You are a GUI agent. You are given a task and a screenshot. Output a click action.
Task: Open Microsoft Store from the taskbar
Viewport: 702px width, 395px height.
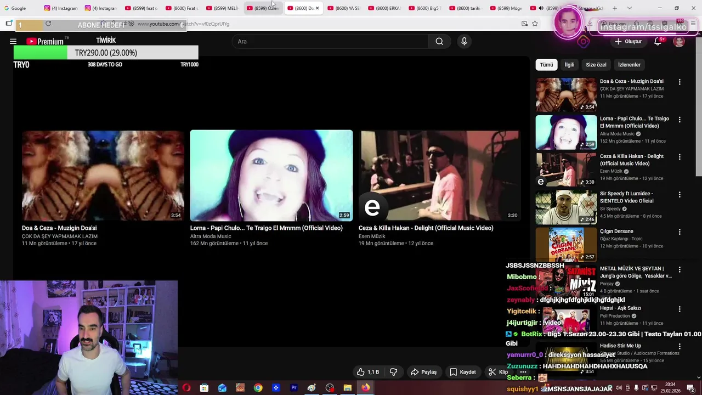tap(204, 388)
